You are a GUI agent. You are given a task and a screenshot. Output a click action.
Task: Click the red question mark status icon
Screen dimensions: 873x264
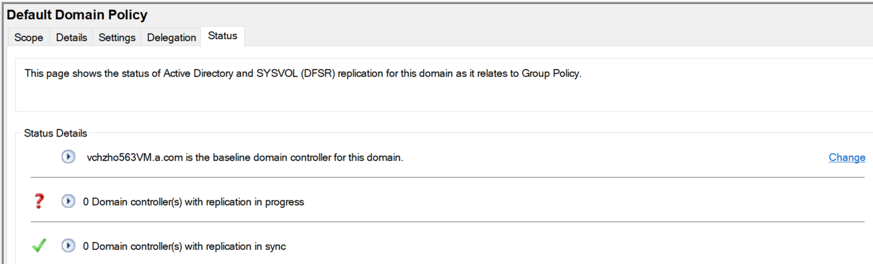(39, 202)
